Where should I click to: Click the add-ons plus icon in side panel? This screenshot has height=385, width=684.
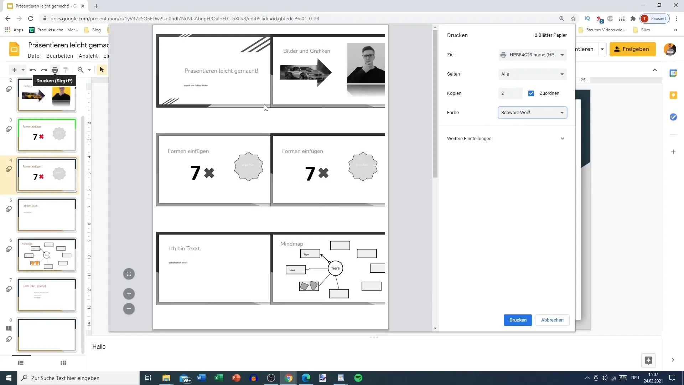click(x=673, y=152)
